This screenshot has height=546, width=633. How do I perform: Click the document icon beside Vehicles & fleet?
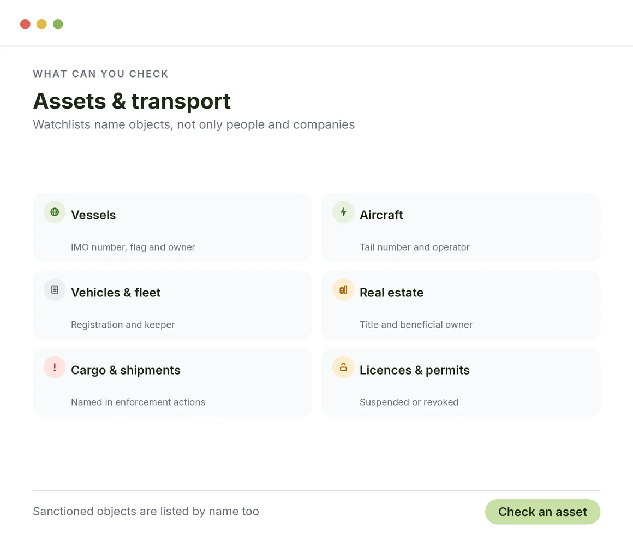(55, 289)
